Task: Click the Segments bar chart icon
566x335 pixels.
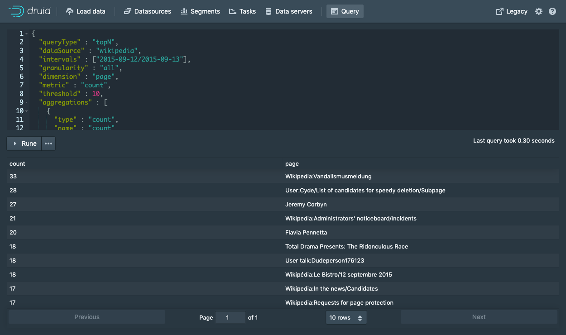Action: [x=184, y=11]
